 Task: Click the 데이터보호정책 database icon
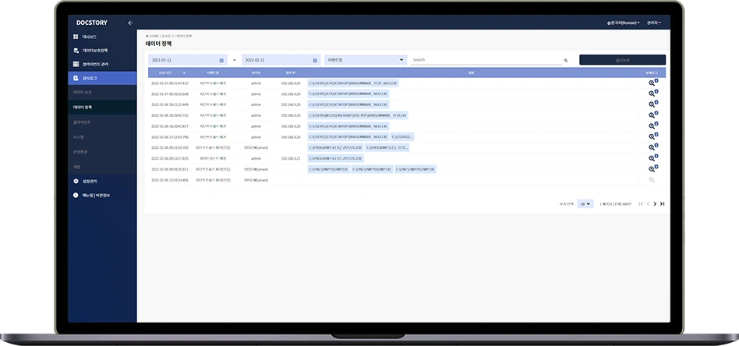tap(76, 51)
